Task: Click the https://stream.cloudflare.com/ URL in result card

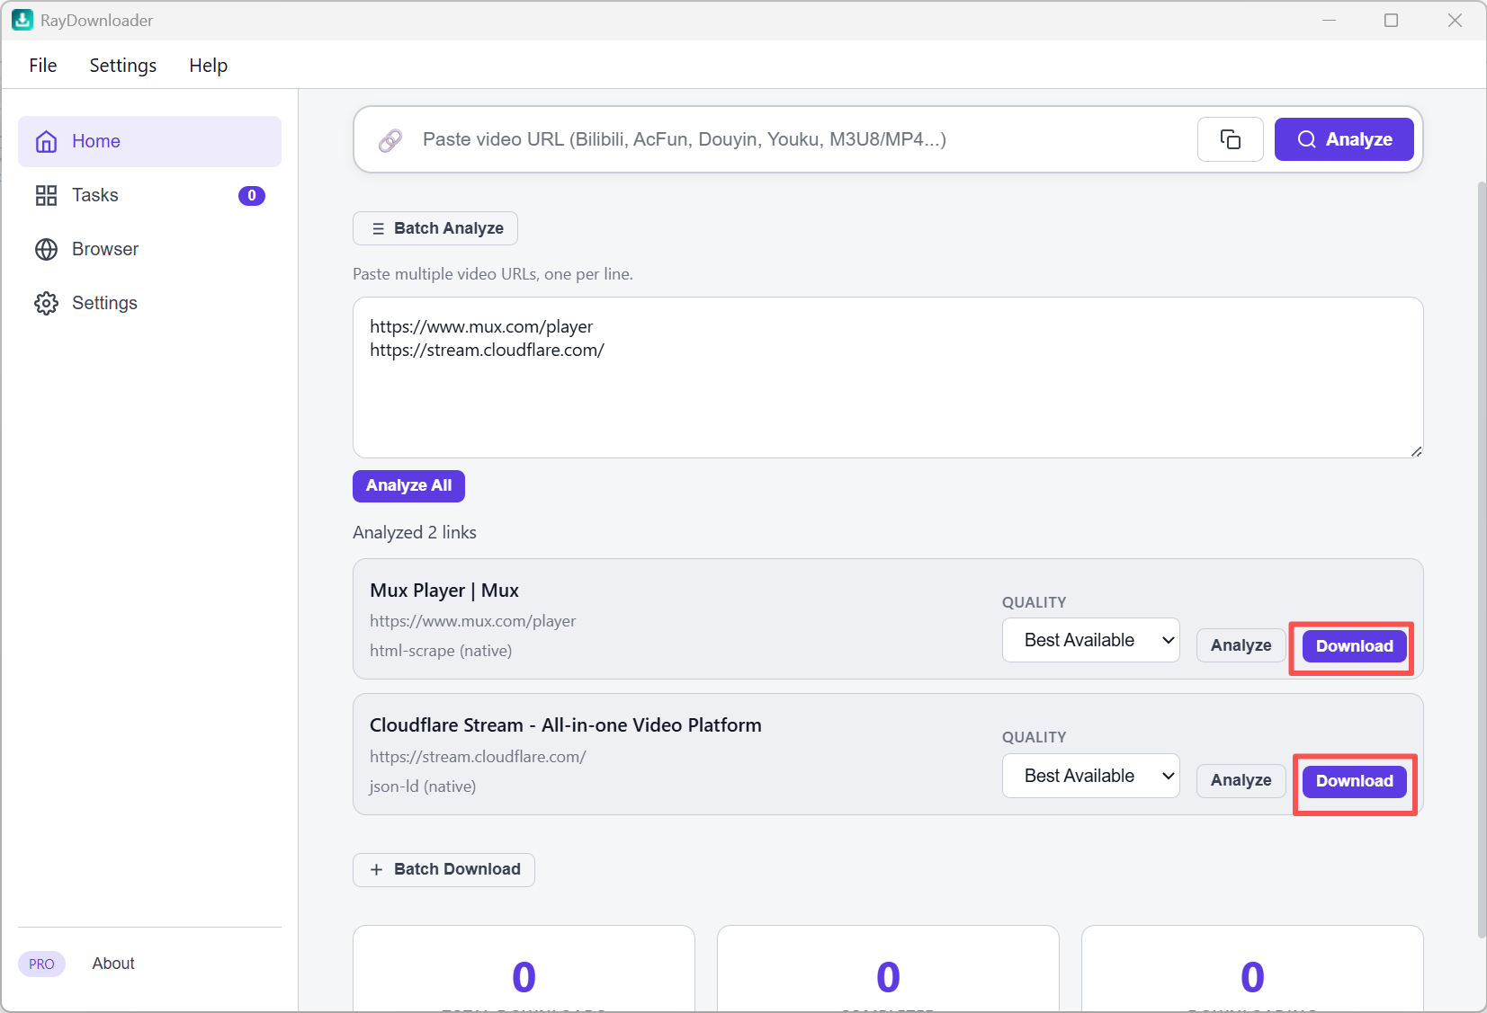Action: click(x=478, y=757)
